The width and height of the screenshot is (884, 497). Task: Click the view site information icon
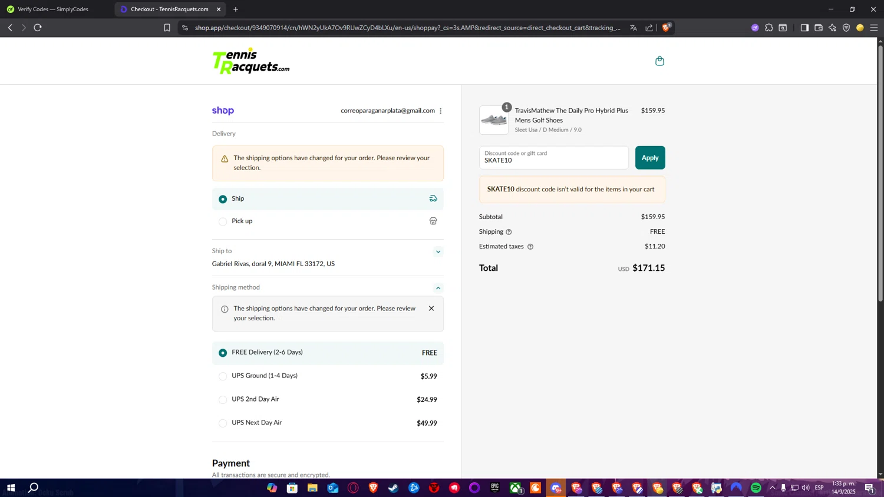185,28
